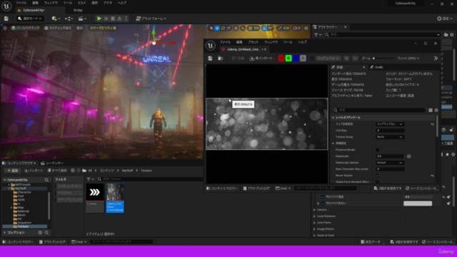Image resolution: width=457 pixels, height=257 pixels.
Task: Click the browse to asset icon in texture editor
Action: [221, 59]
